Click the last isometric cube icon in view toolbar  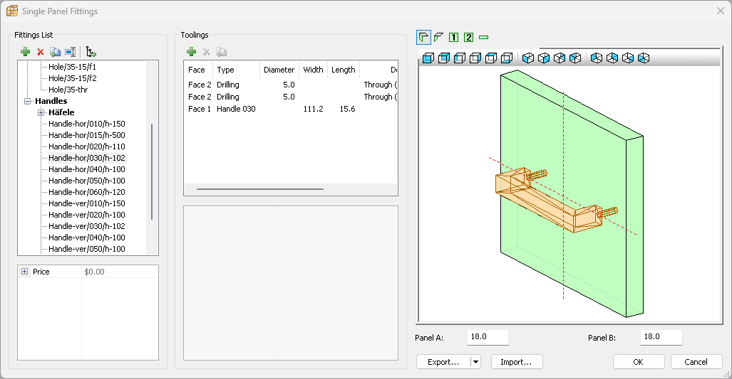coord(644,58)
